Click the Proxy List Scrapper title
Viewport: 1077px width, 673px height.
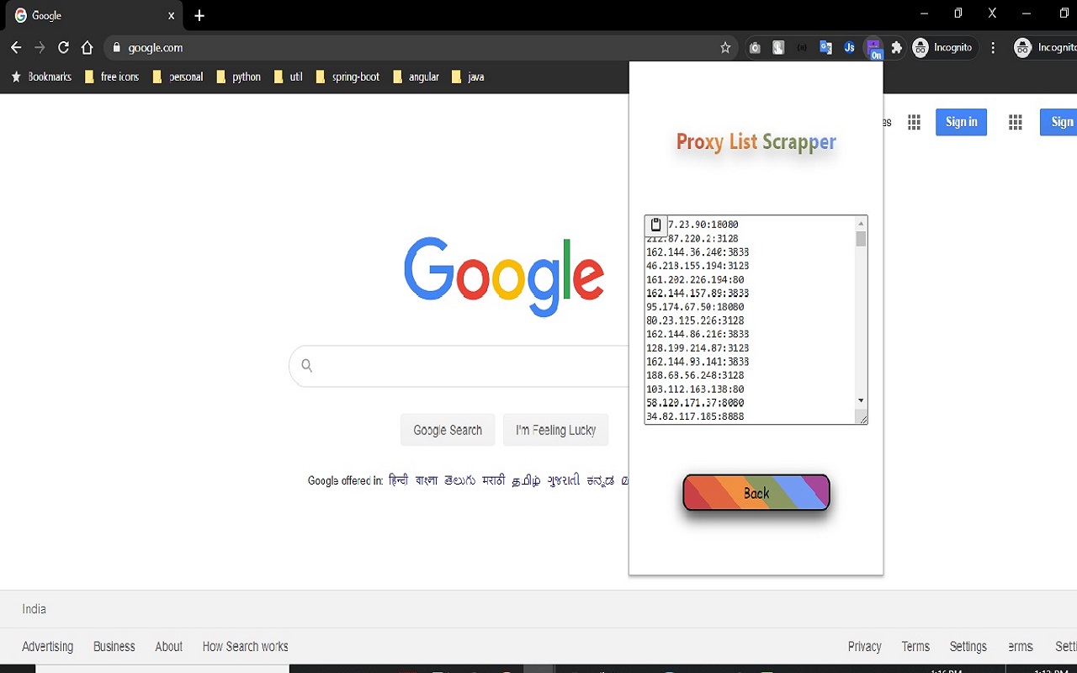click(x=756, y=142)
